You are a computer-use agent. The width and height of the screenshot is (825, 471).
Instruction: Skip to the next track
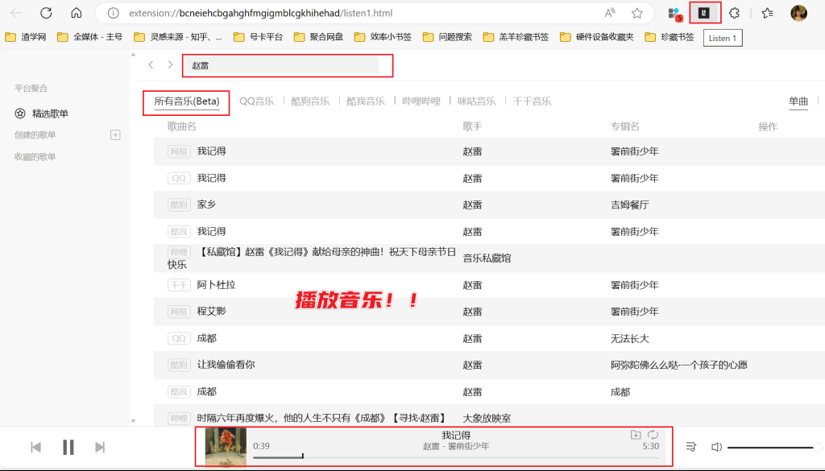(100, 446)
